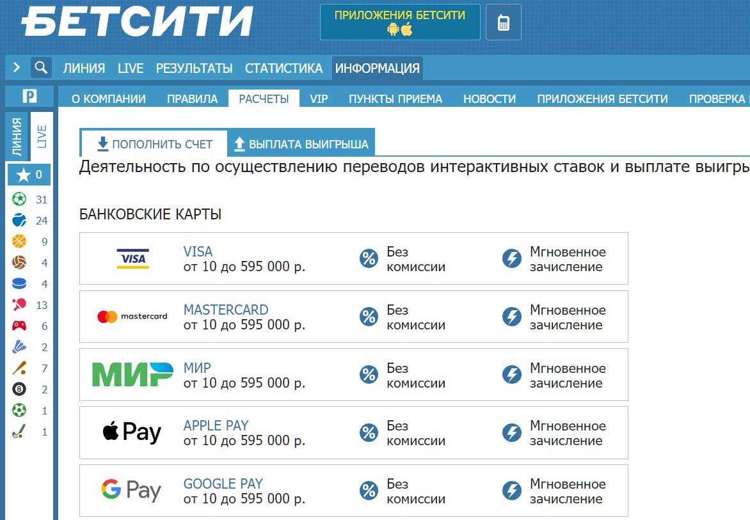The width and height of the screenshot is (750, 520).
Task: Open the LIVE main menu item
Action: coord(131,68)
